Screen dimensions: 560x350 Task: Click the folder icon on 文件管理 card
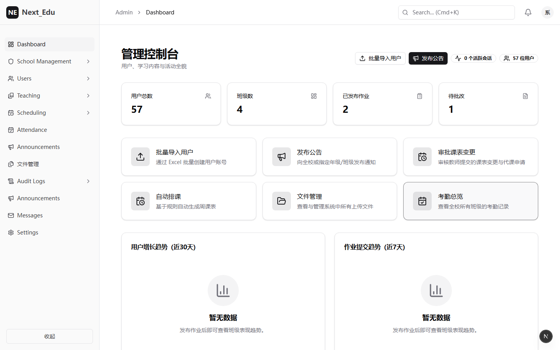point(282,201)
